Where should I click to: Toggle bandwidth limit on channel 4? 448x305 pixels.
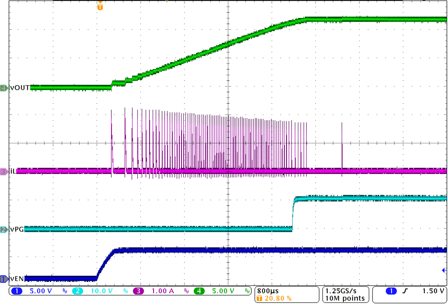tap(247, 290)
